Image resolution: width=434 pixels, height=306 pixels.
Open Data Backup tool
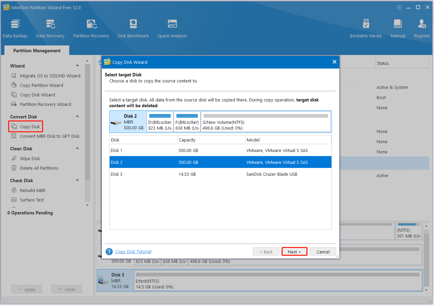[x=15, y=28]
